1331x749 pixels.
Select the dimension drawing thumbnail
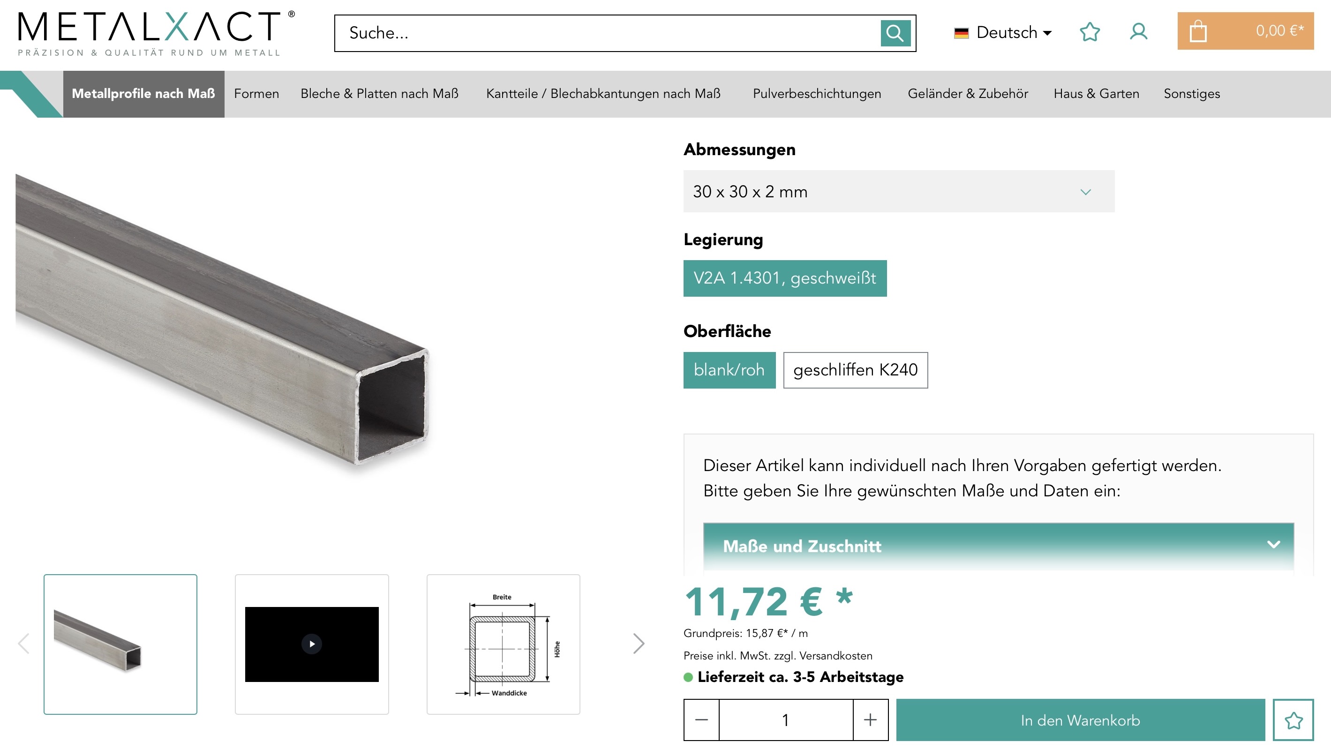[503, 644]
